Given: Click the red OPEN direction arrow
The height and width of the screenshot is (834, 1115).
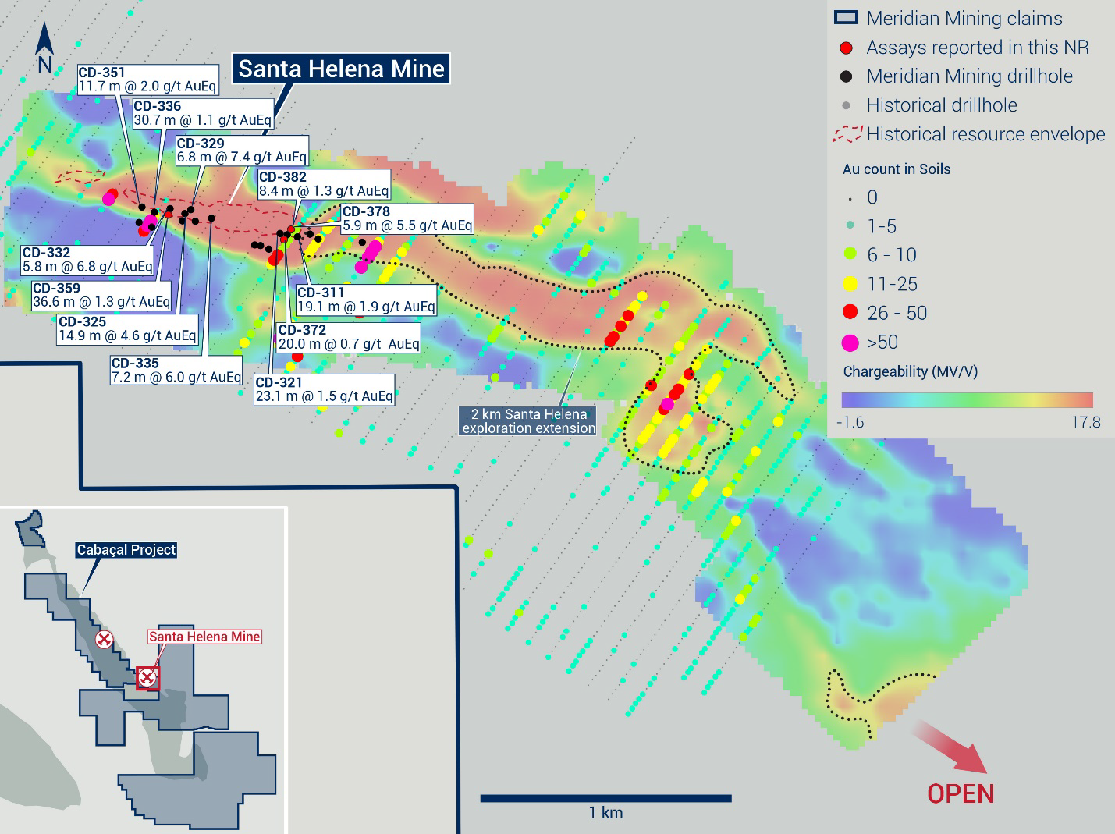Looking at the screenshot, I should pos(949,747).
